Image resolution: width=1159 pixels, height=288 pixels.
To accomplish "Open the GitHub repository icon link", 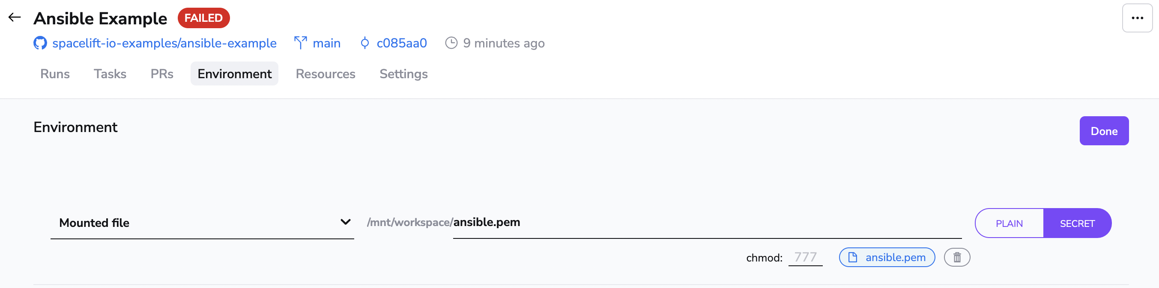I will (x=40, y=43).
